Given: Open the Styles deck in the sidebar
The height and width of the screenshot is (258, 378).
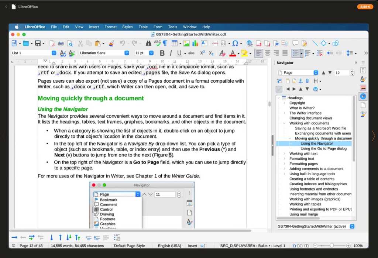Looking at the screenshot, I should click(x=363, y=79).
